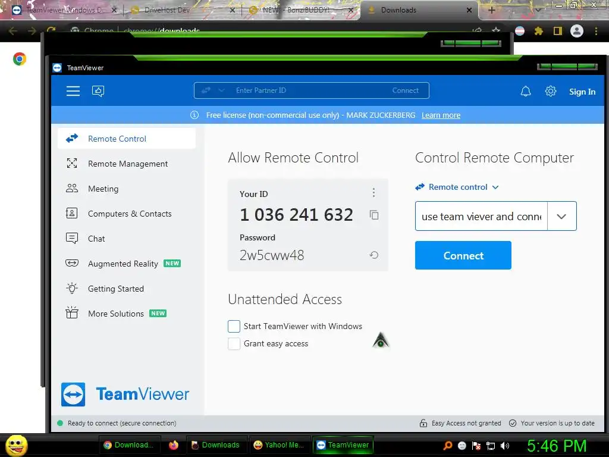Click the blue Connect button
This screenshot has width=609, height=457.
(463, 255)
